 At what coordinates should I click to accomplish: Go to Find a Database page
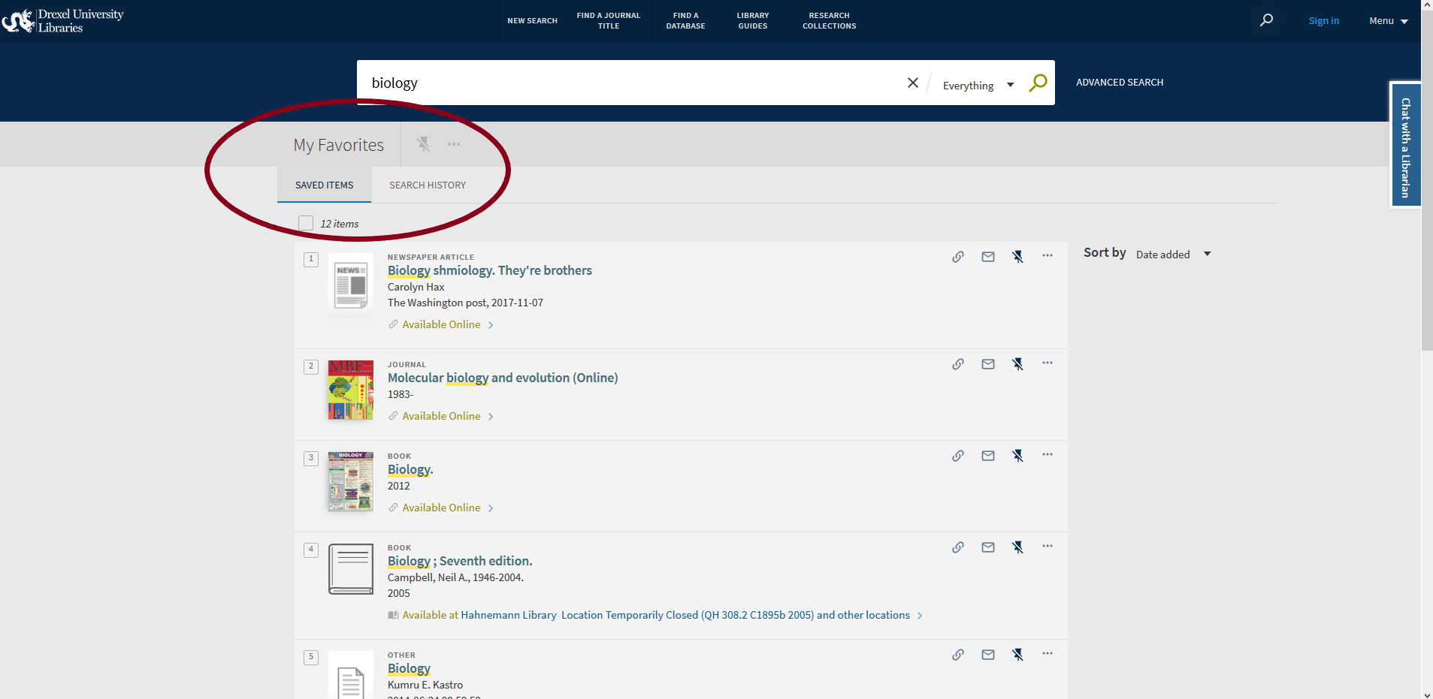pyautogui.click(x=685, y=20)
